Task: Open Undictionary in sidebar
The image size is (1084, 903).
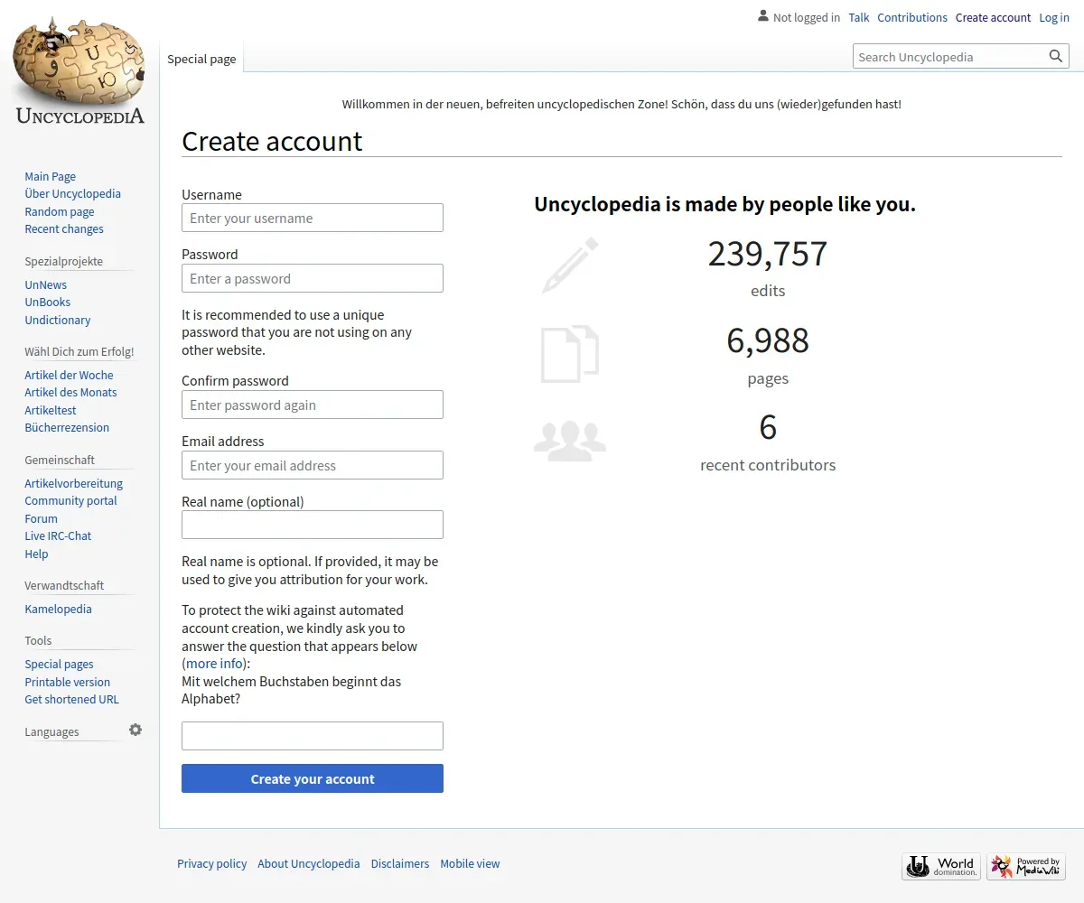Action: (x=58, y=320)
